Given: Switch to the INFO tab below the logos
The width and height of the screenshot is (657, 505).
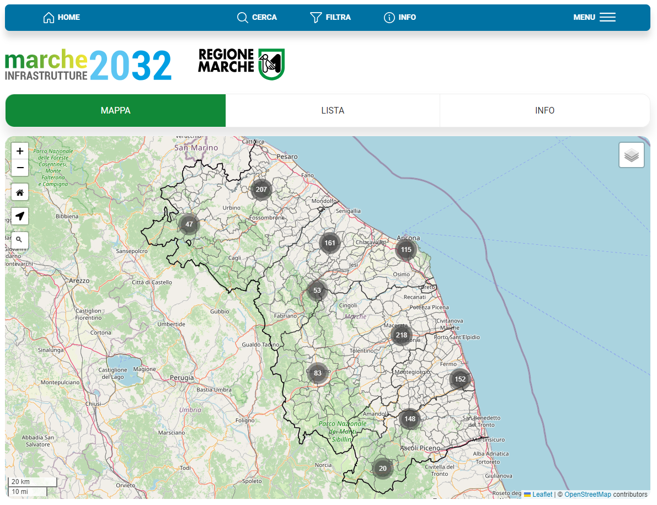Looking at the screenshot, I should (544, 111).
